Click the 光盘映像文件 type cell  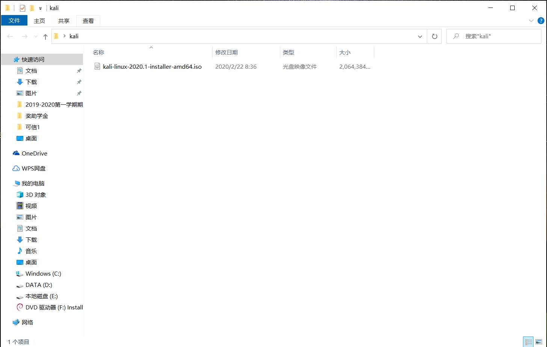(x=300, y=66)
